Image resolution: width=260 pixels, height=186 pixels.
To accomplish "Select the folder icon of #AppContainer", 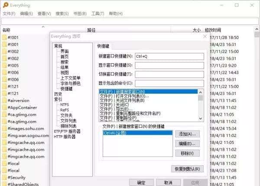I will click(x=4, y=108).
